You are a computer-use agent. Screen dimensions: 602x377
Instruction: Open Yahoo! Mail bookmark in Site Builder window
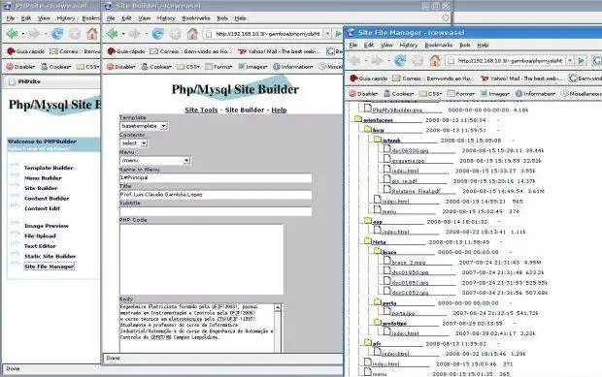click(x=279, y=51)
